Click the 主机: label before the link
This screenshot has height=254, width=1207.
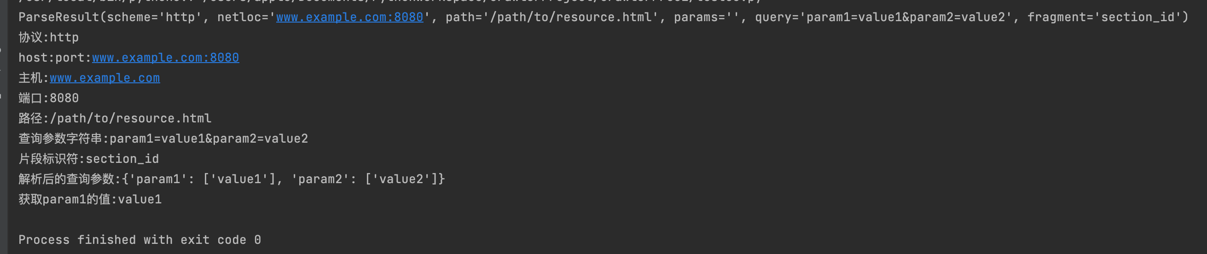tap(34, 78)
